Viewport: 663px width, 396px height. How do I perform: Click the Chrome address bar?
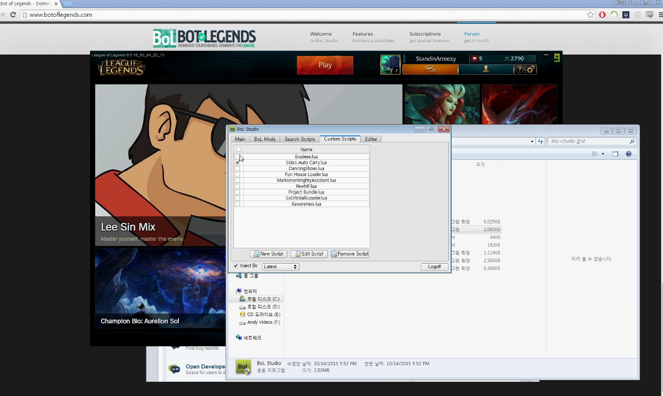(308, 15)
